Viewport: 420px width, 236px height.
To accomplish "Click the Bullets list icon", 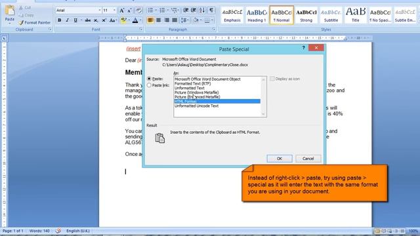I will click(x=150, y=10).
